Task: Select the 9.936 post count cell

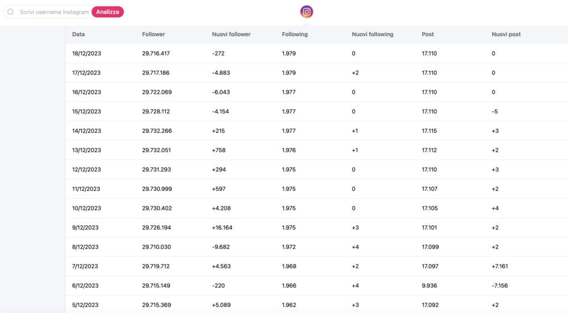Action: [430, 286]
